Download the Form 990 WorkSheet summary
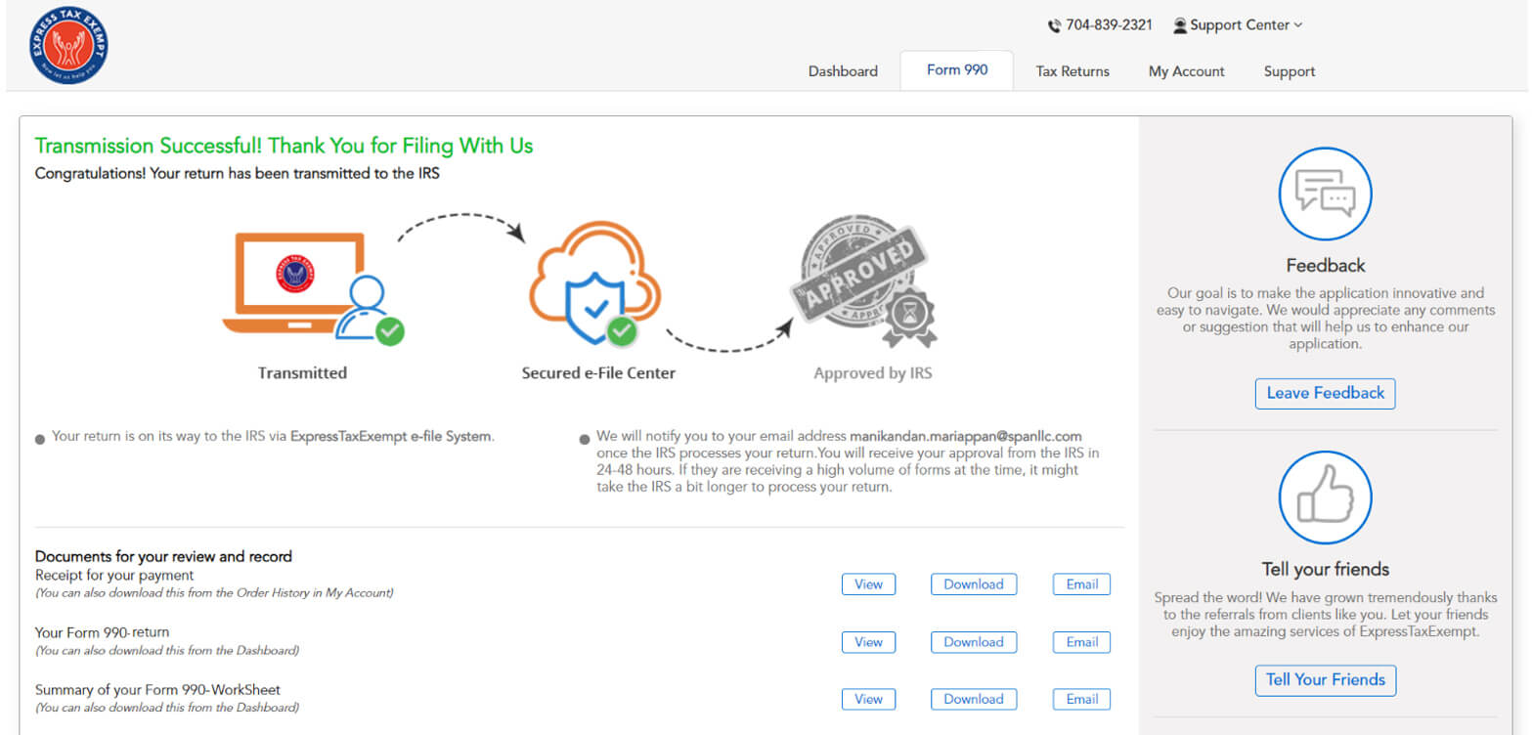This screenshot has height=735, width=1532. [x=974, y=699]
